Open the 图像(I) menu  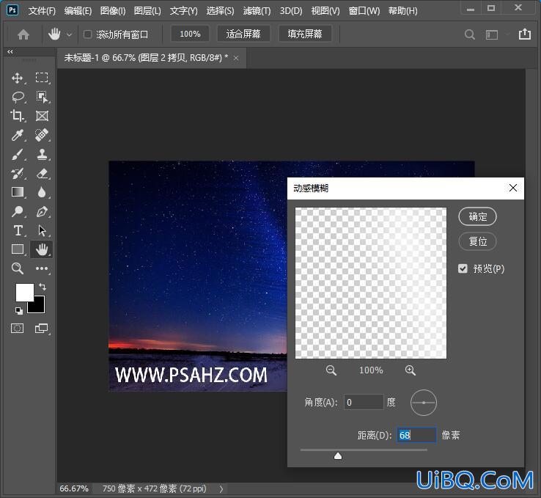(x=113, y=11)
